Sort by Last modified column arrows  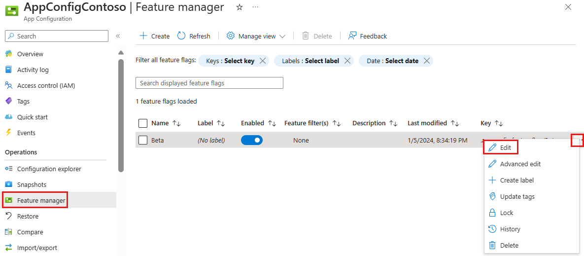[x=455, y=123]
